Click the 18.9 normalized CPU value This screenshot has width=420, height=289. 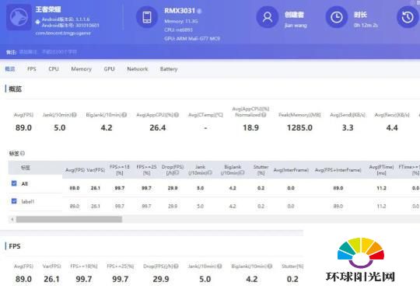tap(250, 128)
